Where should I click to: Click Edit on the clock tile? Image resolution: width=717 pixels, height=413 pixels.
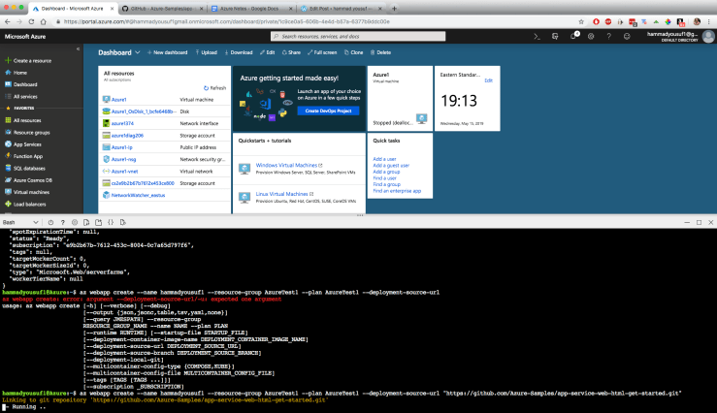[488, 80]
